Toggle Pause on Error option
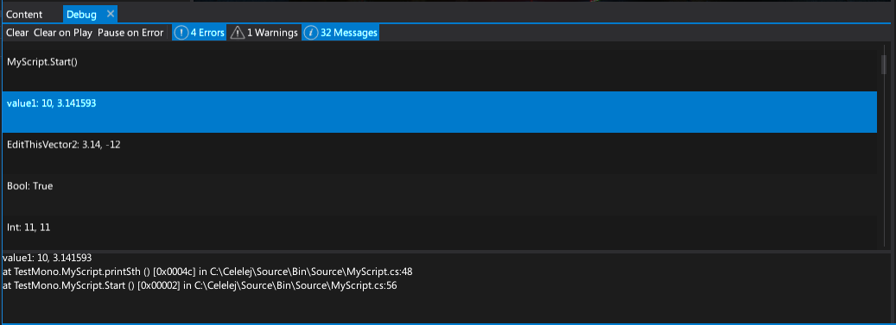 pyautogui.click(x=130, y=33)
